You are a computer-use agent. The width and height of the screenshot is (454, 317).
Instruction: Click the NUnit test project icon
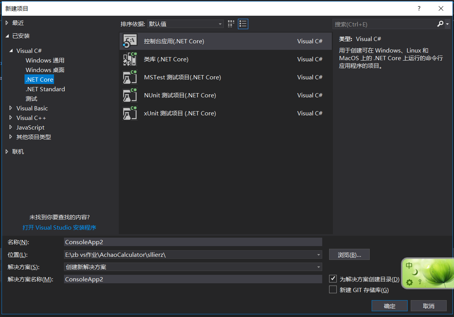130,95
